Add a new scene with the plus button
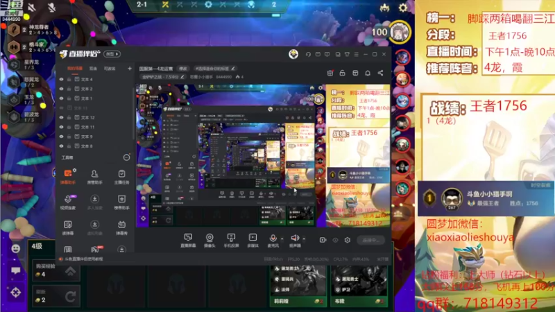Image resolution: width=555 pixels, height=312 pixels. point(130,68)
